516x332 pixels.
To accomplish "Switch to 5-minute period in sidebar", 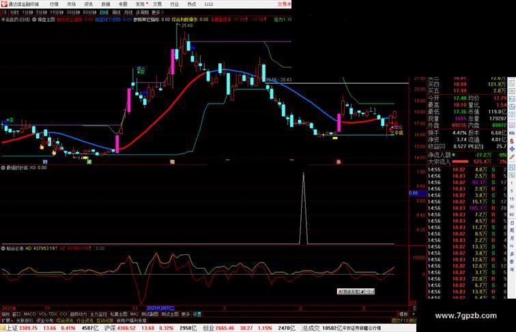I will point(512,191).
